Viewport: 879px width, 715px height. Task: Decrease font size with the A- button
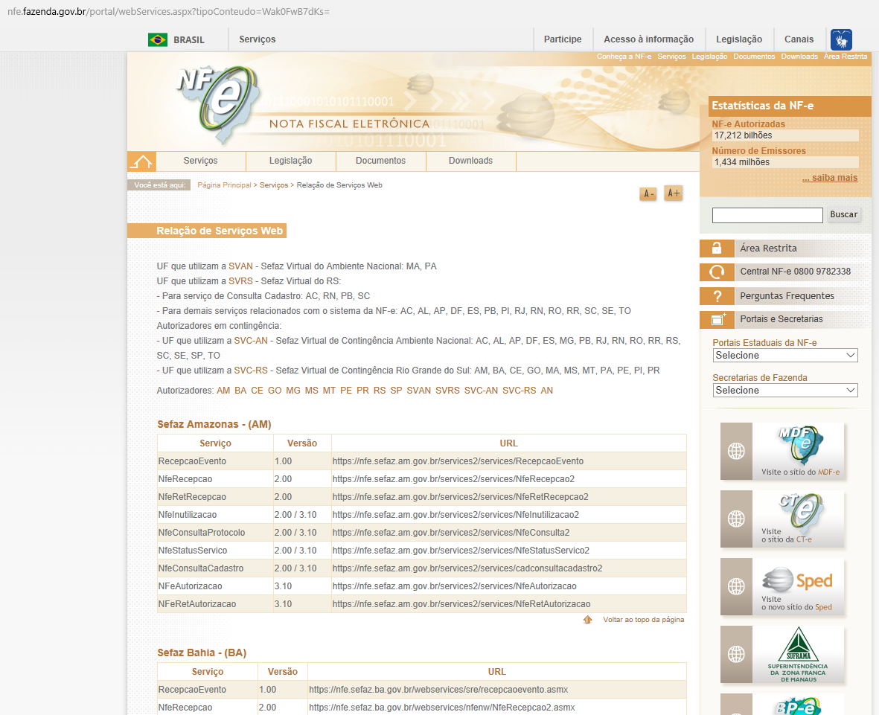(648, 194)
